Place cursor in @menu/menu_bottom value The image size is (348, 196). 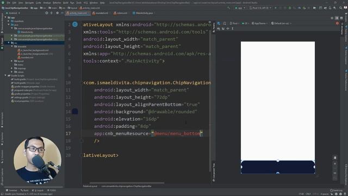coord(177,133)
